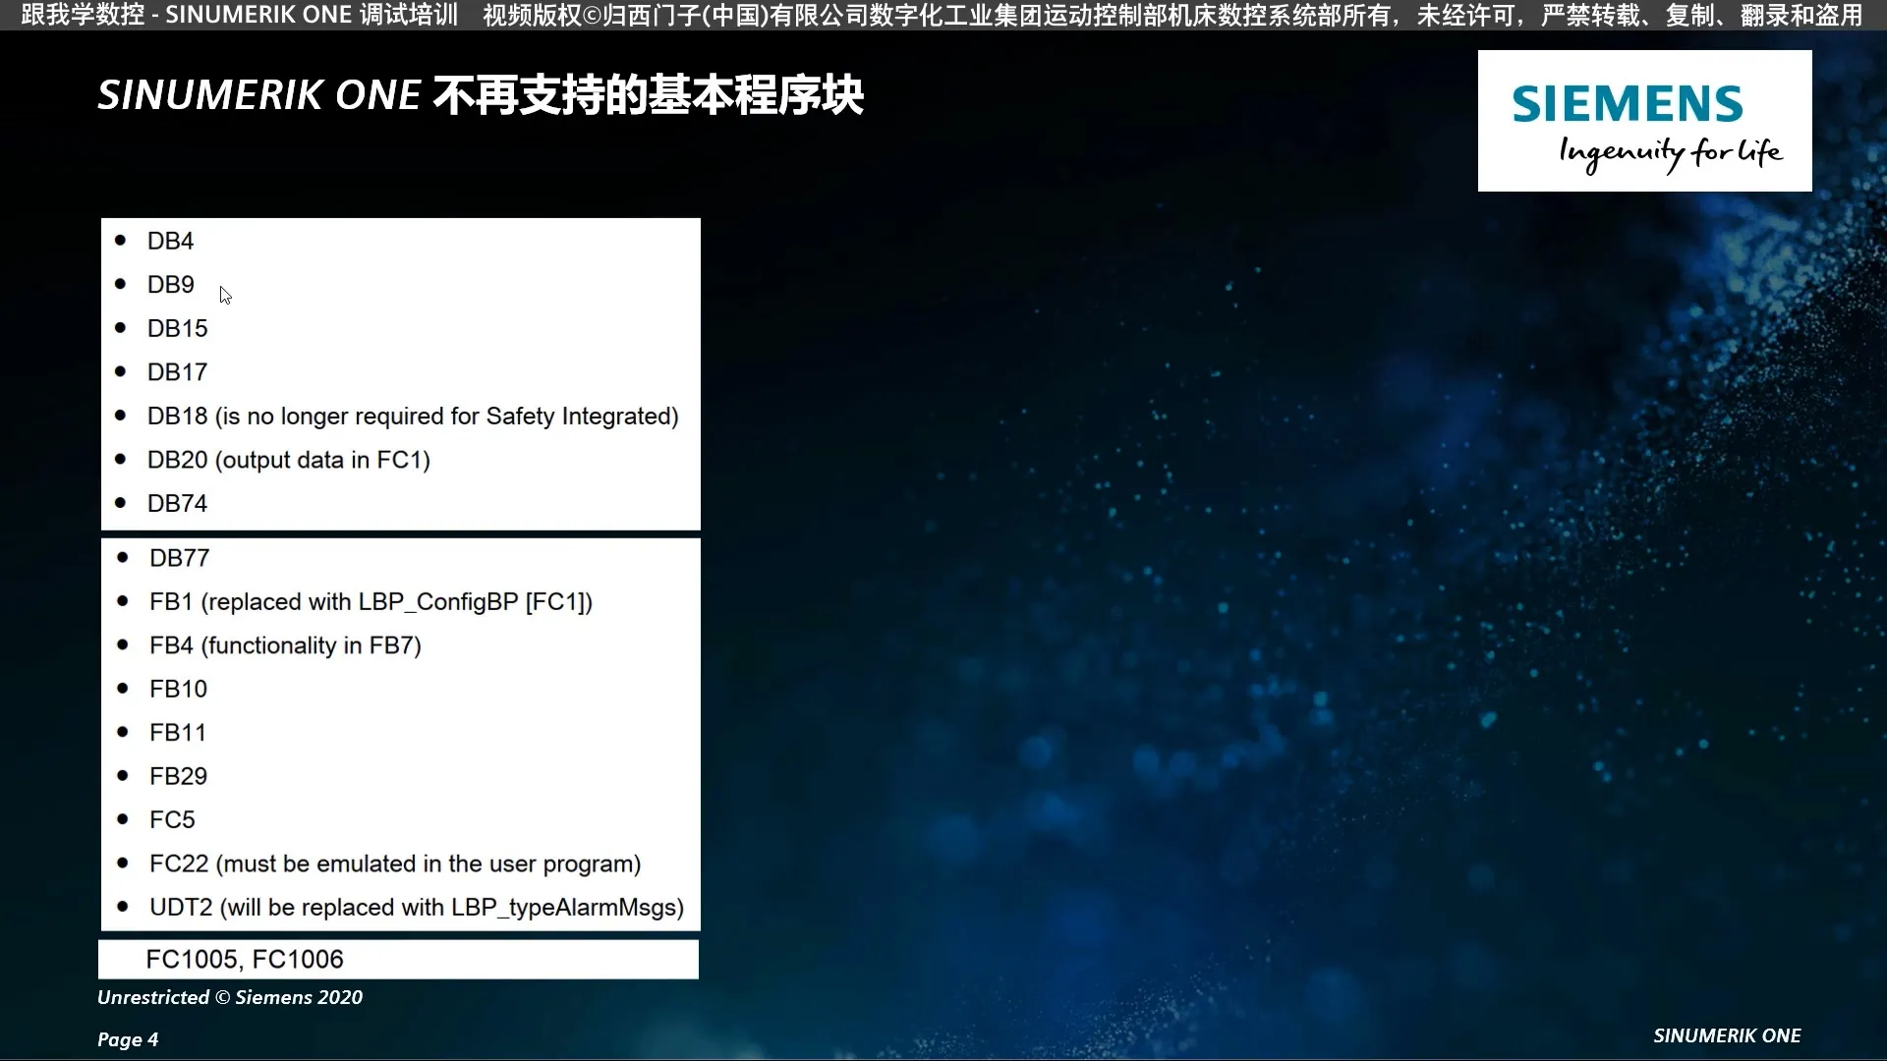The image size is (1887, 1061).
Task: Click the FB4 functionality in FB7 item
Action: click(x=286, y=645)
